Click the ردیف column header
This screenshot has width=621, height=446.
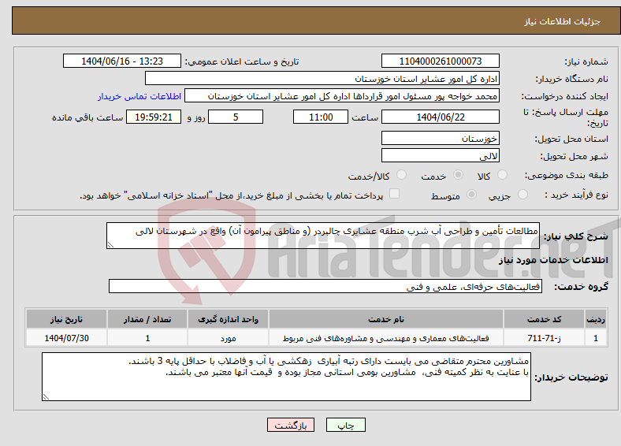(x=596, y=319)
